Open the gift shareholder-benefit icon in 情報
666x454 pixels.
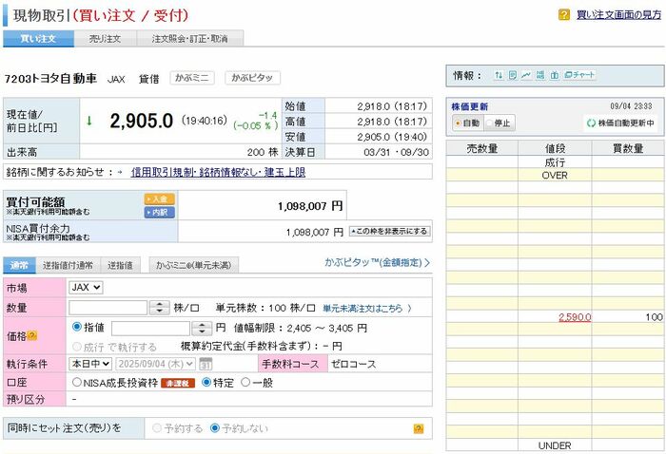click(555, 75)
